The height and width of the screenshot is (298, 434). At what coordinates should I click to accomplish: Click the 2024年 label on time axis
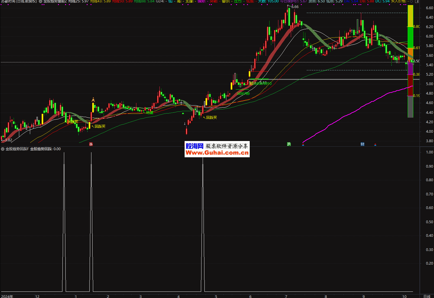coord(7,296)
